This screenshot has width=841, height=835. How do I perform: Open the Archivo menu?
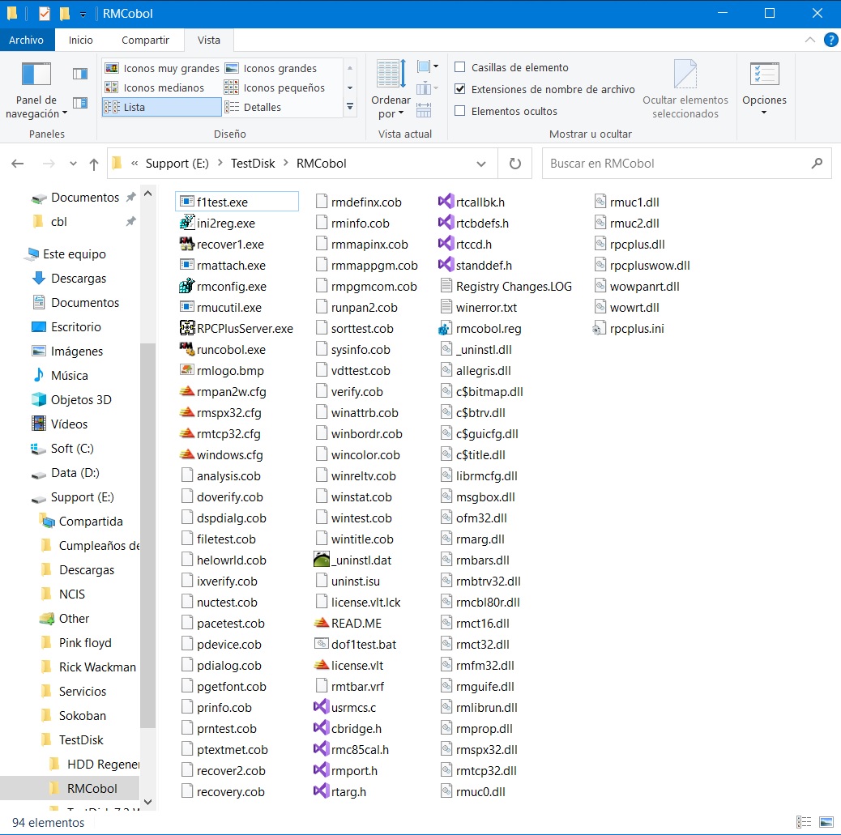tap(26, 40)
